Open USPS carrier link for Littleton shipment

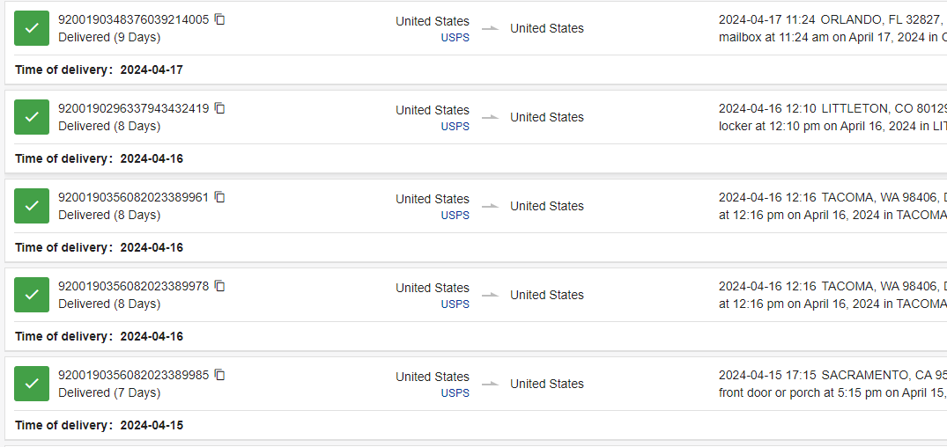pyautogui.click(x=455, y=127)
